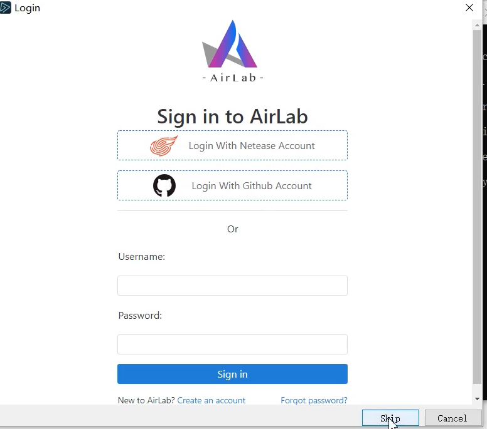Click the Username label text

(142, 257)
